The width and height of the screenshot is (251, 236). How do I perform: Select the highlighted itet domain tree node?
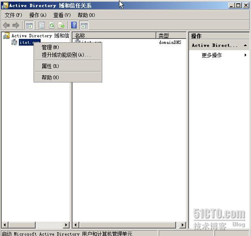29,42
